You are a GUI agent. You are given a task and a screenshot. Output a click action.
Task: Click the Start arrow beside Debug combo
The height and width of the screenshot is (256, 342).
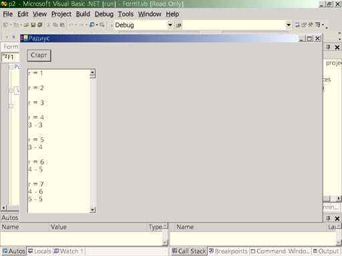[112, 25]
